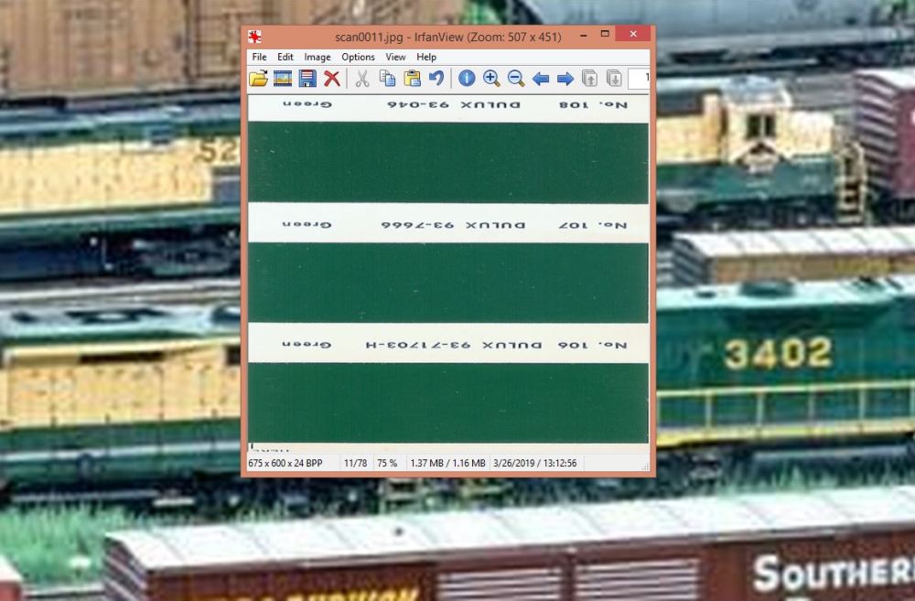This screenshot has height=601, width=915.
Task: Open the View menu
Action: [395, 58]
